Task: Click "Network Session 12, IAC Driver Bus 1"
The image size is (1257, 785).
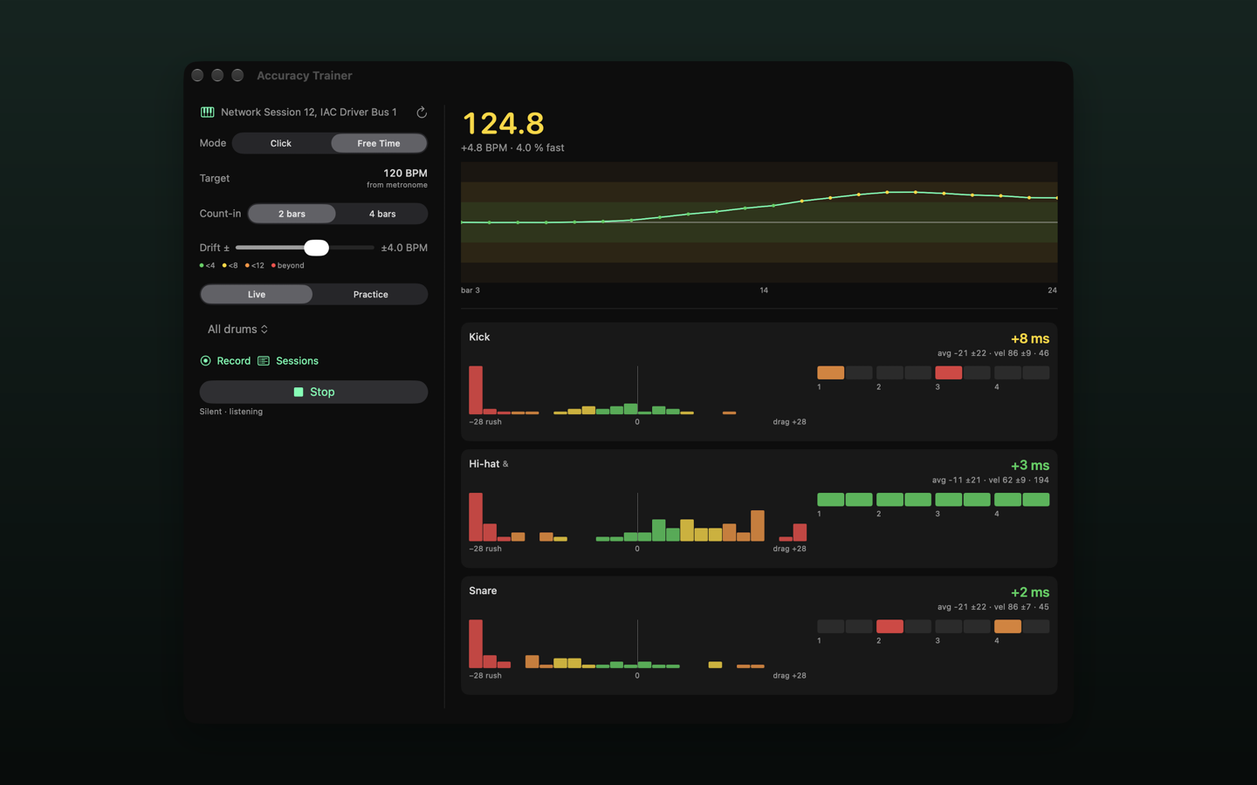Action: tap(309, 112)
